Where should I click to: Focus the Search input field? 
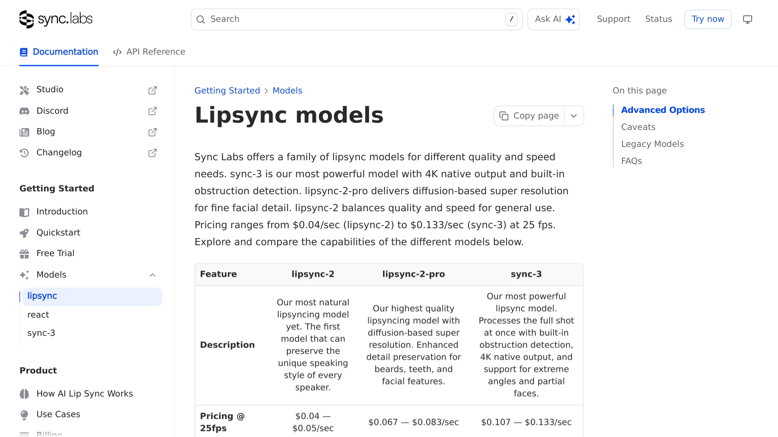357,19
